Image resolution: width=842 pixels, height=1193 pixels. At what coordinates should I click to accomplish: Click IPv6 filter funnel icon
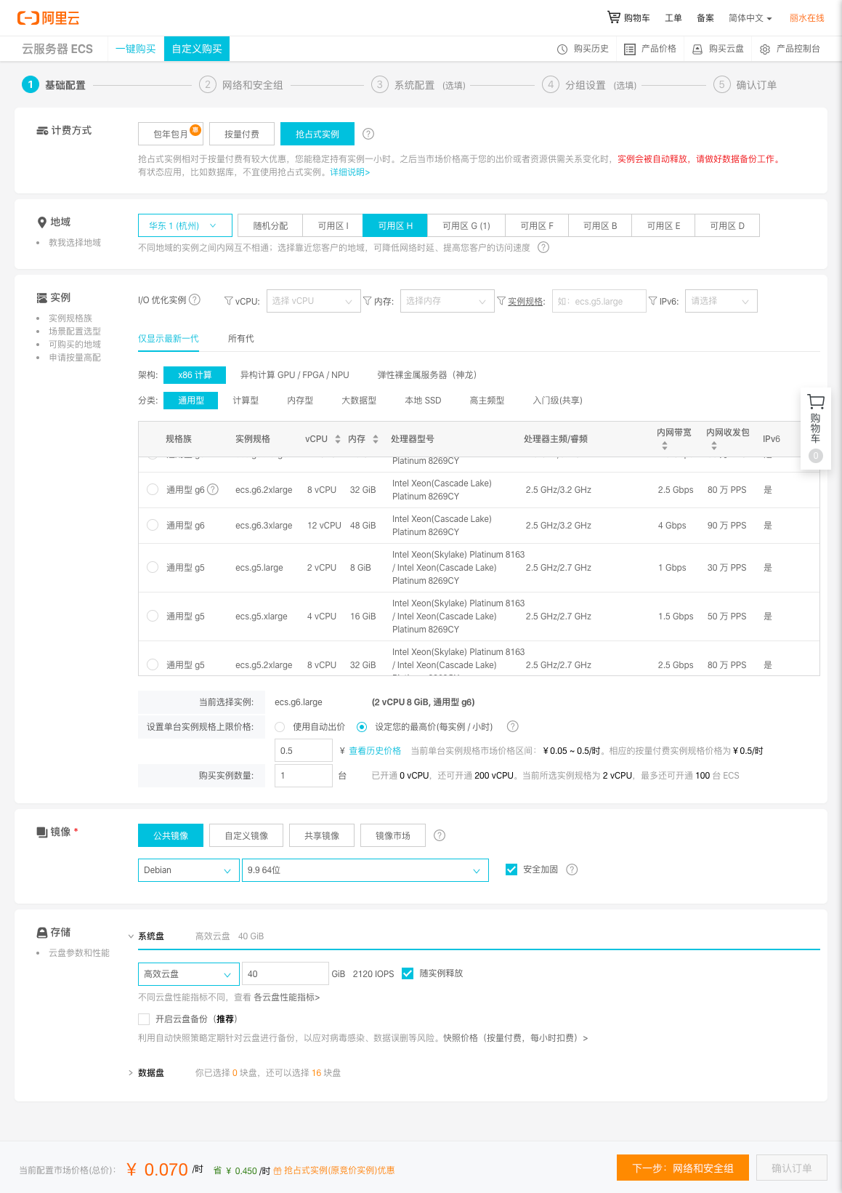[x=653, y=300]
